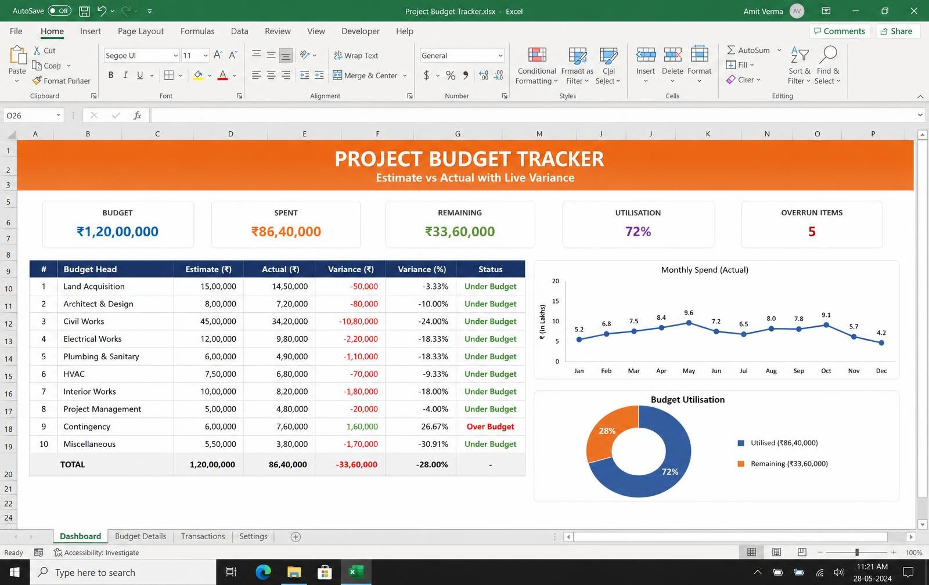Click the zoom out minus button
This screenshot has width=929, height=585.
820,552
